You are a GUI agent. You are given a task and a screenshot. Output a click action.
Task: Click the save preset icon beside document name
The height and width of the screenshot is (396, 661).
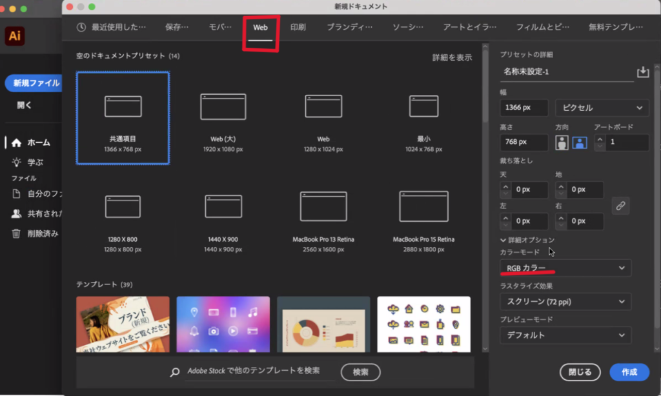point(642,72)
